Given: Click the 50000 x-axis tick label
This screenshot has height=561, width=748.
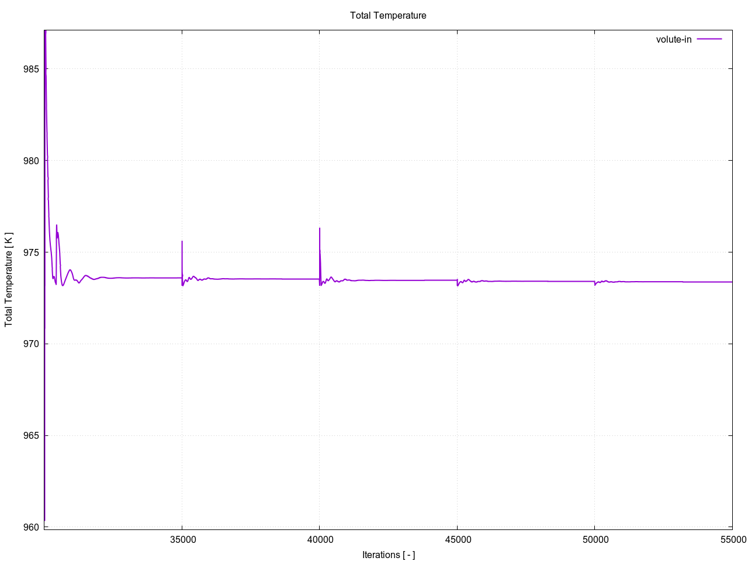Looking at the screenshot, I should click(594, 540).
